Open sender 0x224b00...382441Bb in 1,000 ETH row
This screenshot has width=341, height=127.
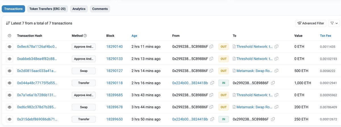[190, 83]
